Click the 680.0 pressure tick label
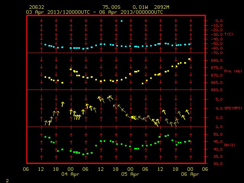Viewport: 244px width, 183px height. [217, 60]
